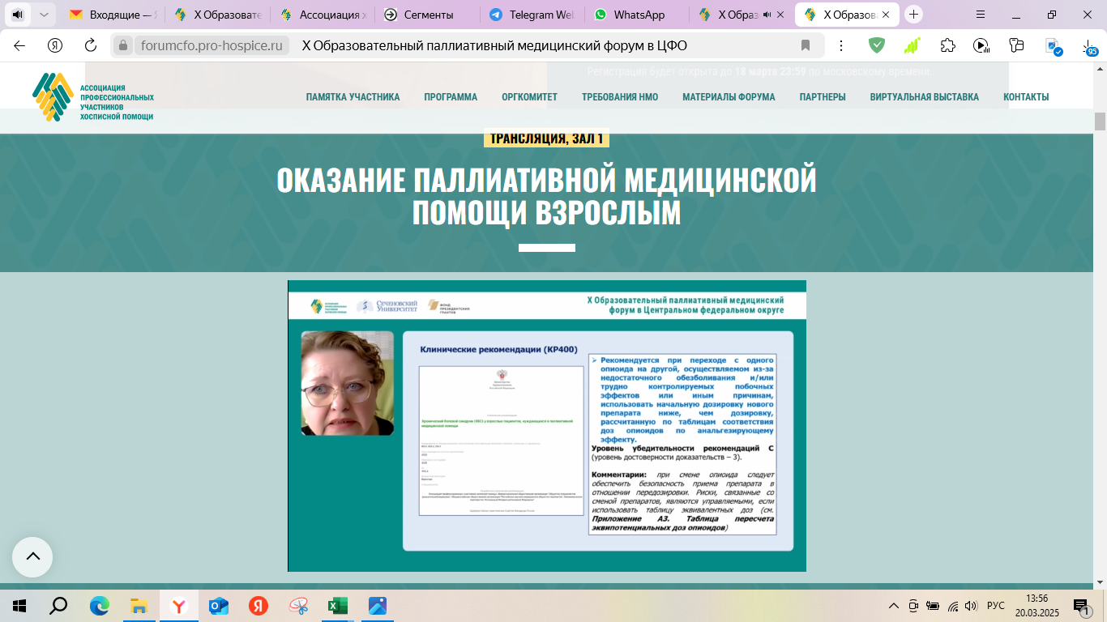Screen dimensions: 1107x622
Task: Click the page vertical scrollbar thumb
Action: coord(1100,121)
